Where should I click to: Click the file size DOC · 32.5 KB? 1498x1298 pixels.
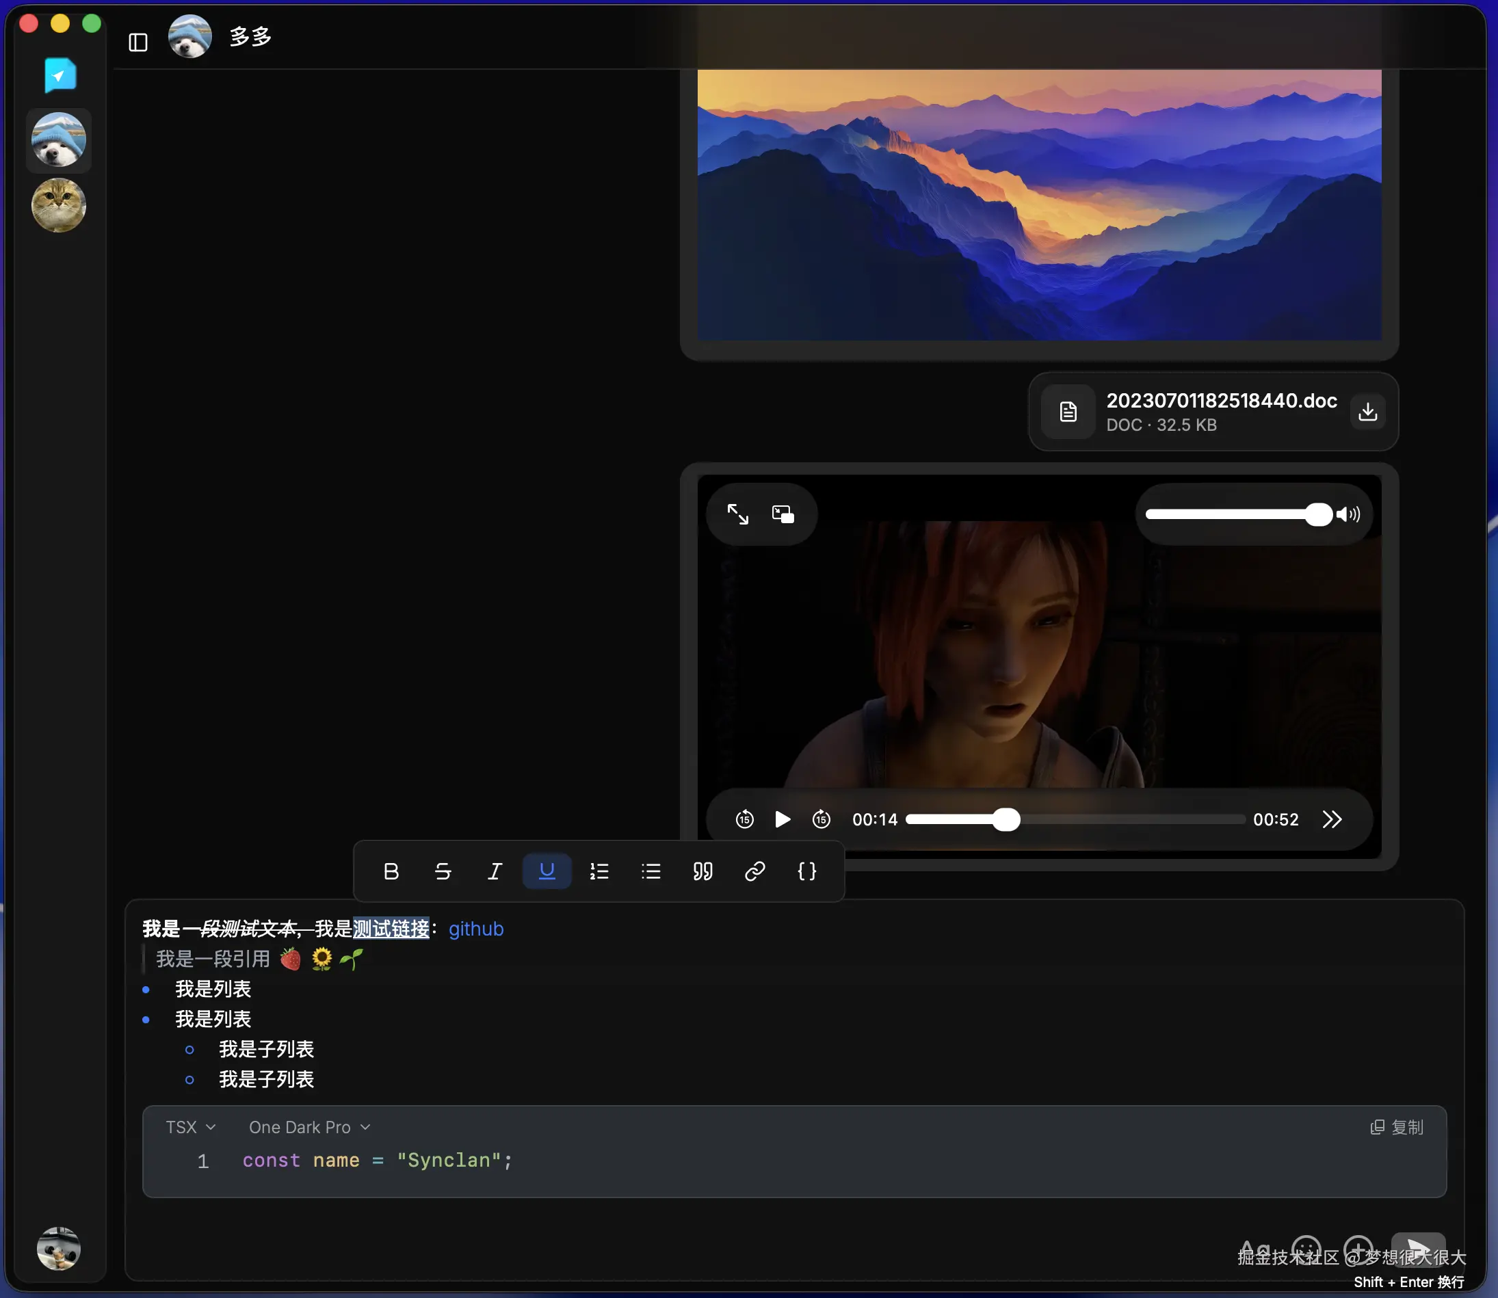coord(1161,425)
